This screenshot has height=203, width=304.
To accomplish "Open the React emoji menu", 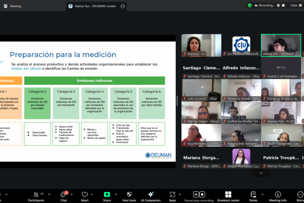I will (85, 196).
